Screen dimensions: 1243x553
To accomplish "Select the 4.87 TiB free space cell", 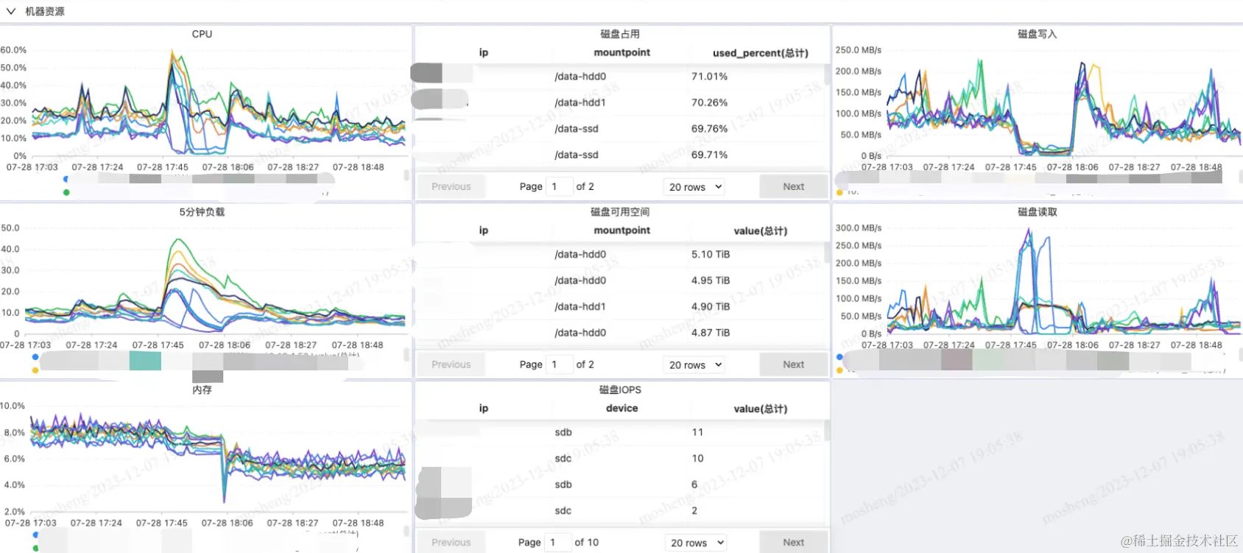I will [x=711, y=333].
